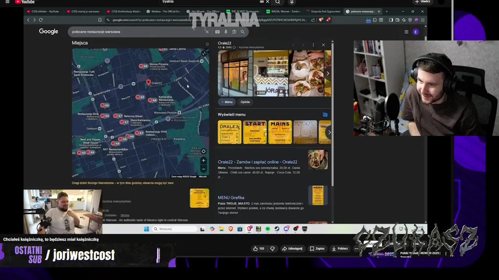The image size is (499, 280).
Task: Click the map my-location target button
Action: [x=203, y=151]
